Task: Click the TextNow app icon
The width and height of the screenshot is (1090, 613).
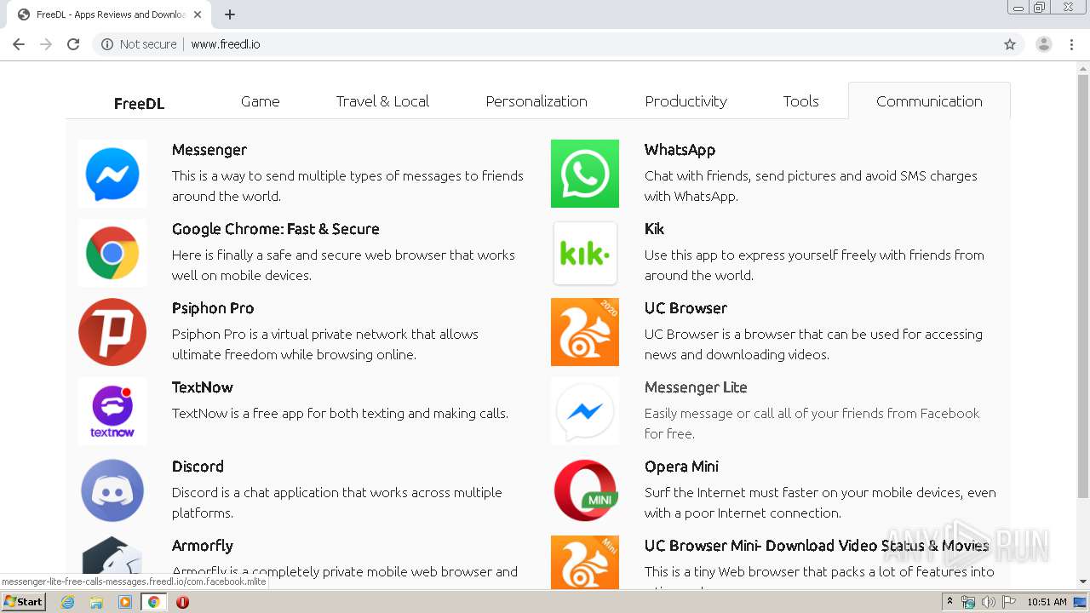Action: pyautogui.click(x=112, y=411)
